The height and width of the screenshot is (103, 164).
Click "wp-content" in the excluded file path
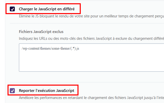pos(30,48)
